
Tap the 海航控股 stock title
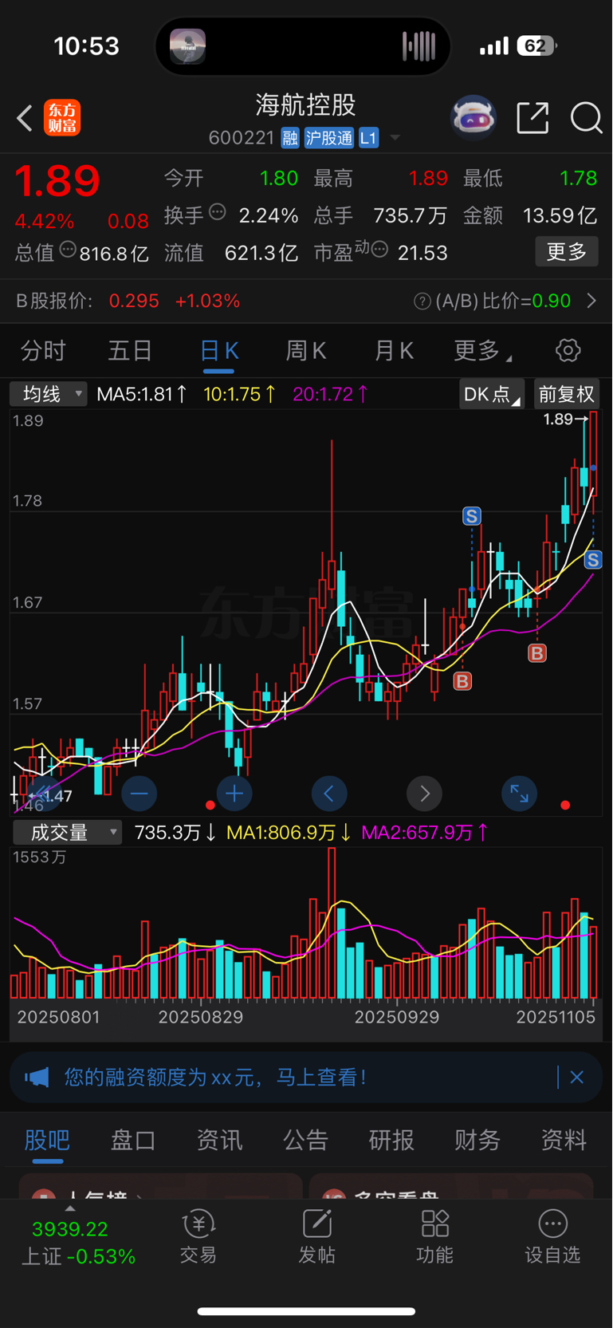click(305, 104)
